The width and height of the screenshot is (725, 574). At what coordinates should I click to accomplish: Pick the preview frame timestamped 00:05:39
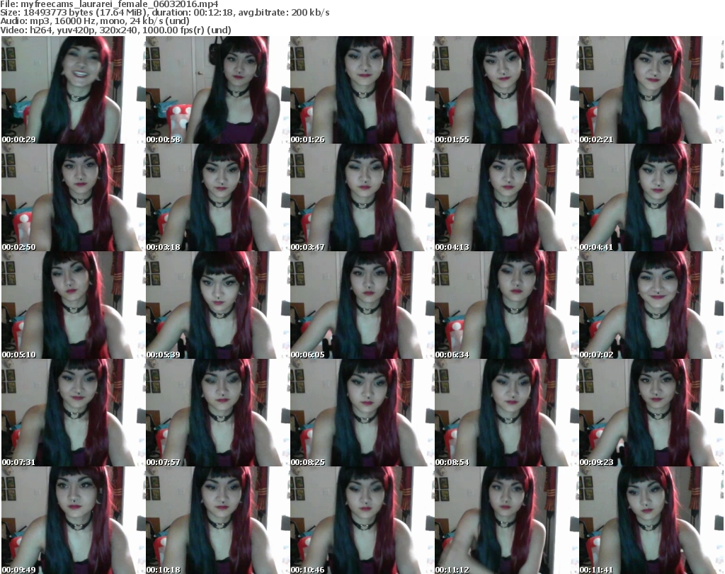217,306
